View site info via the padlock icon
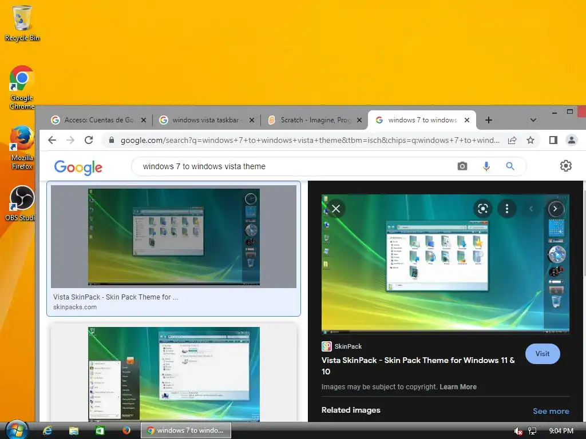 [x=112, y=140]
